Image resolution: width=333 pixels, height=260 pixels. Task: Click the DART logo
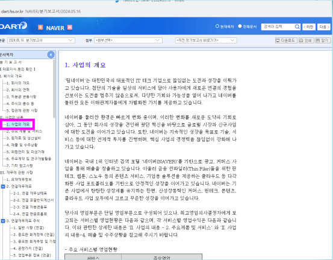pos(13,26)
